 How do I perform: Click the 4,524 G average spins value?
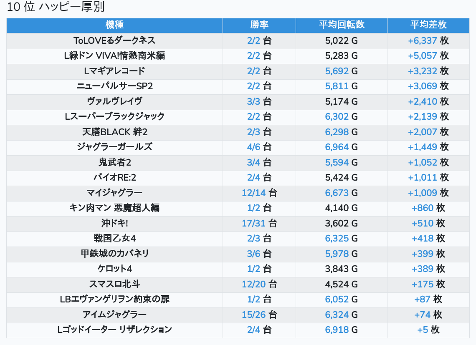click(341, 285)
